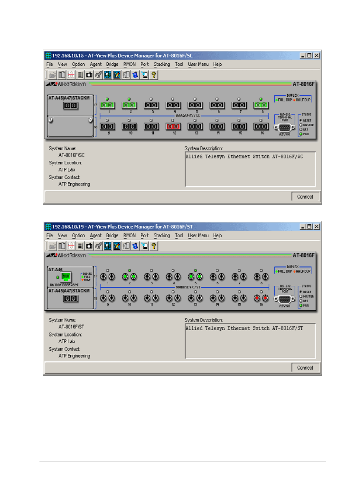Select green ST port 5 on AT-8016F/ST

pos(195,276)
